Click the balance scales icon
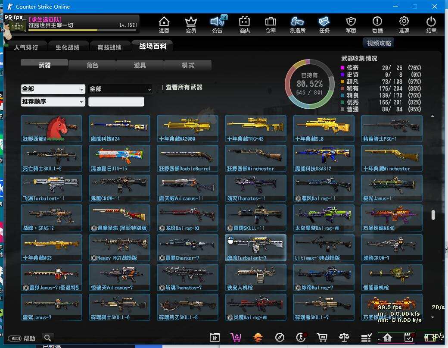The width and height of the screenshot is (448, 348). click(x=344, y=337)
